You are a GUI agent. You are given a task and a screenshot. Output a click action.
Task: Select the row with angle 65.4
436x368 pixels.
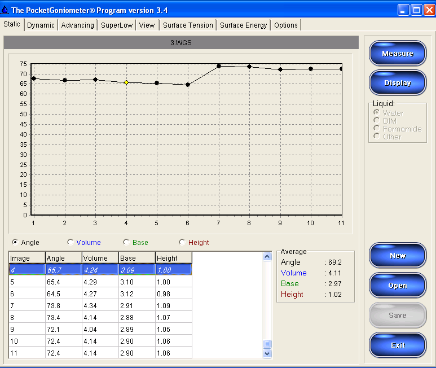(100, 282)
